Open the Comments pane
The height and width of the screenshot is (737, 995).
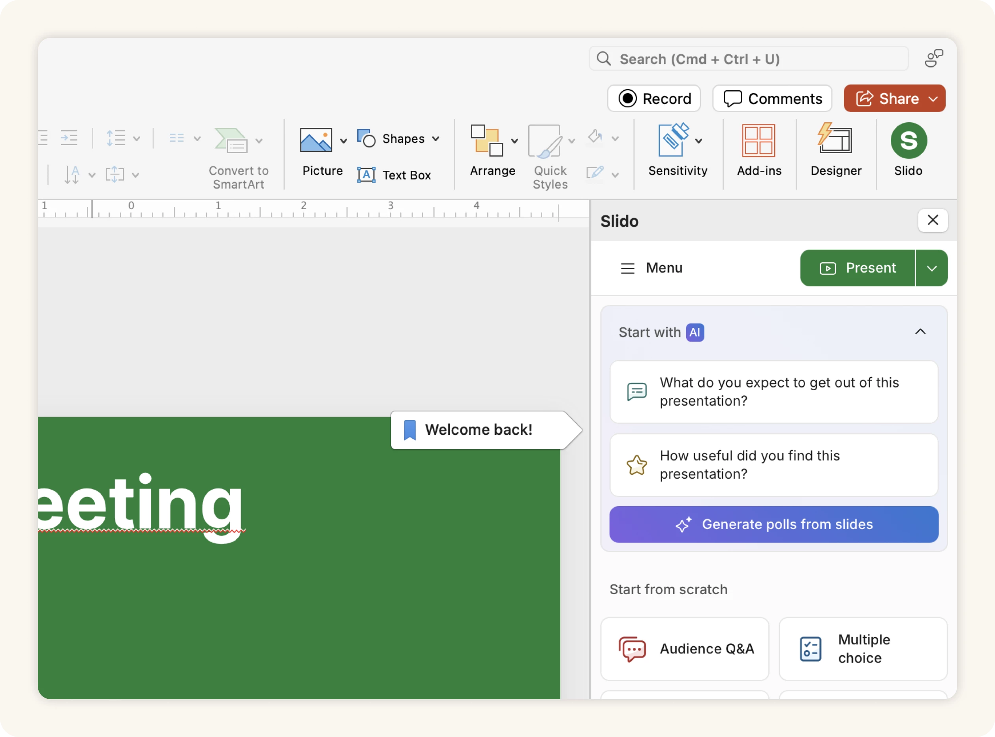[x=772, y=99]
